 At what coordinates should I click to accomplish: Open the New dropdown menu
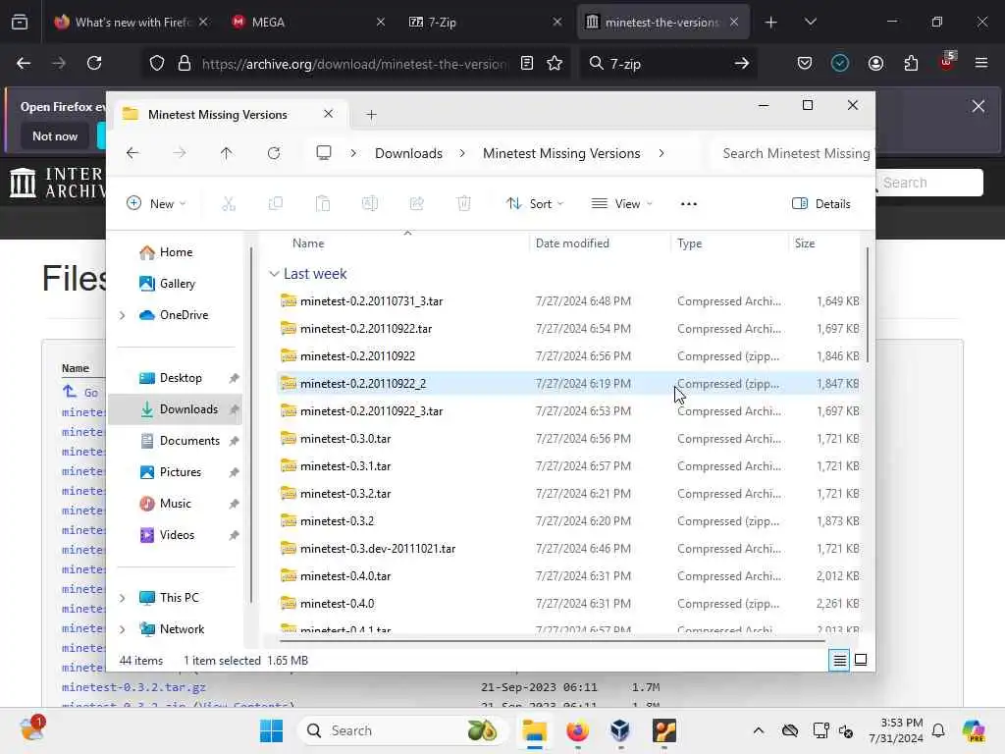[x=156, y=204]
